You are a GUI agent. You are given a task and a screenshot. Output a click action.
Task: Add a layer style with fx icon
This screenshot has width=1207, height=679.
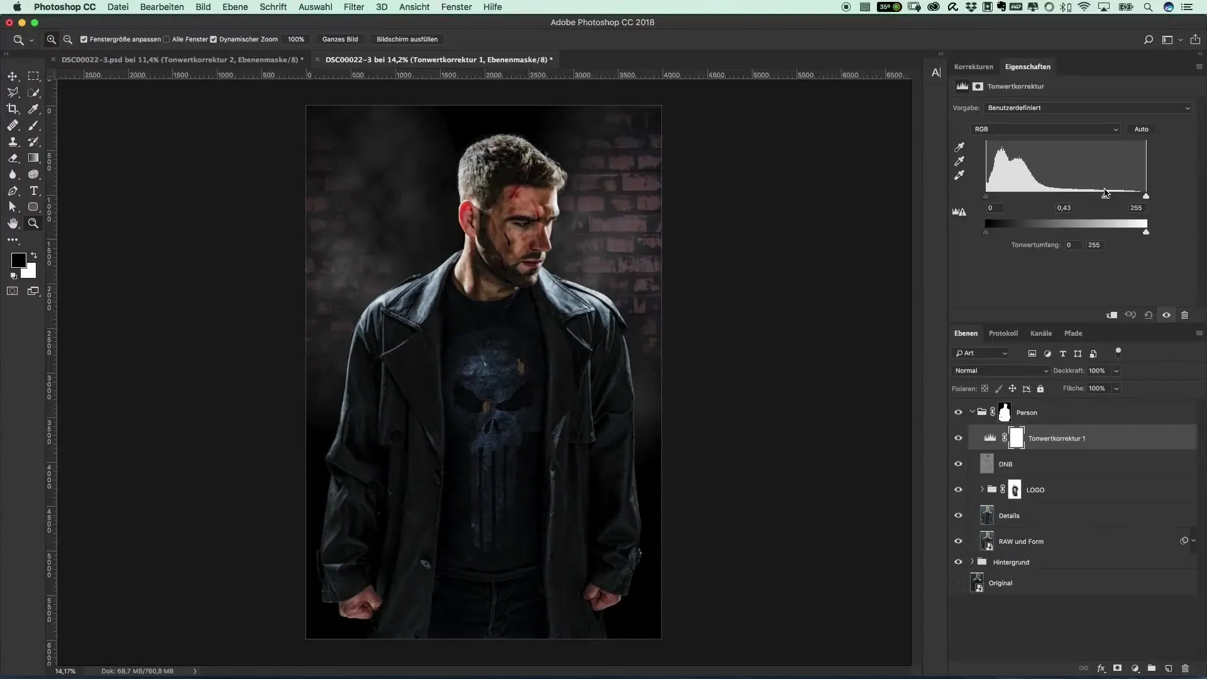click(1101, 668)
